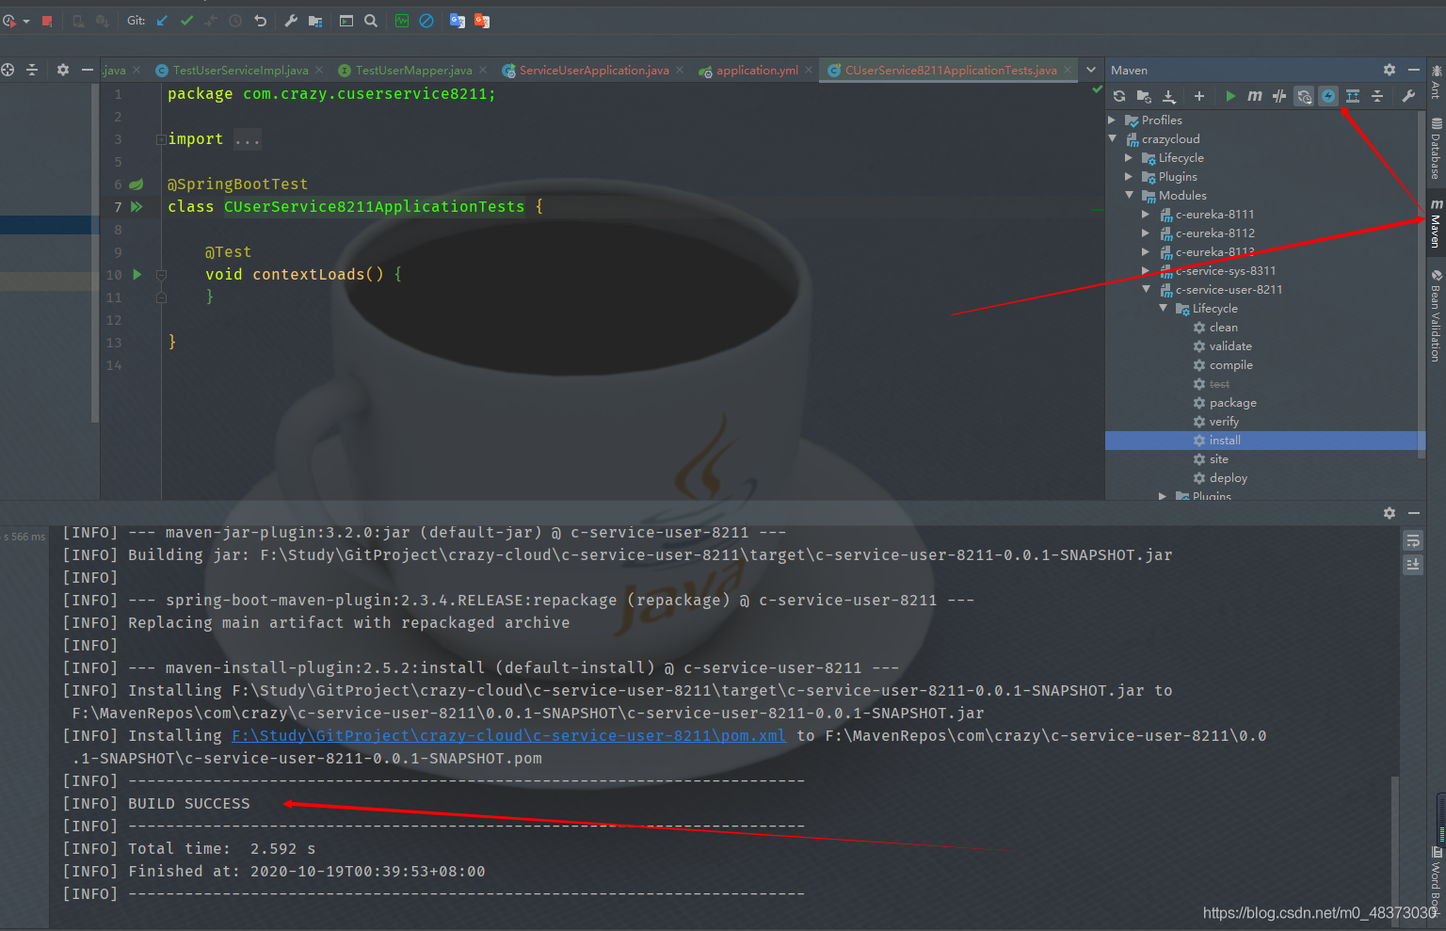Click the Search Everywhere magnifier icon

(371, 21)
